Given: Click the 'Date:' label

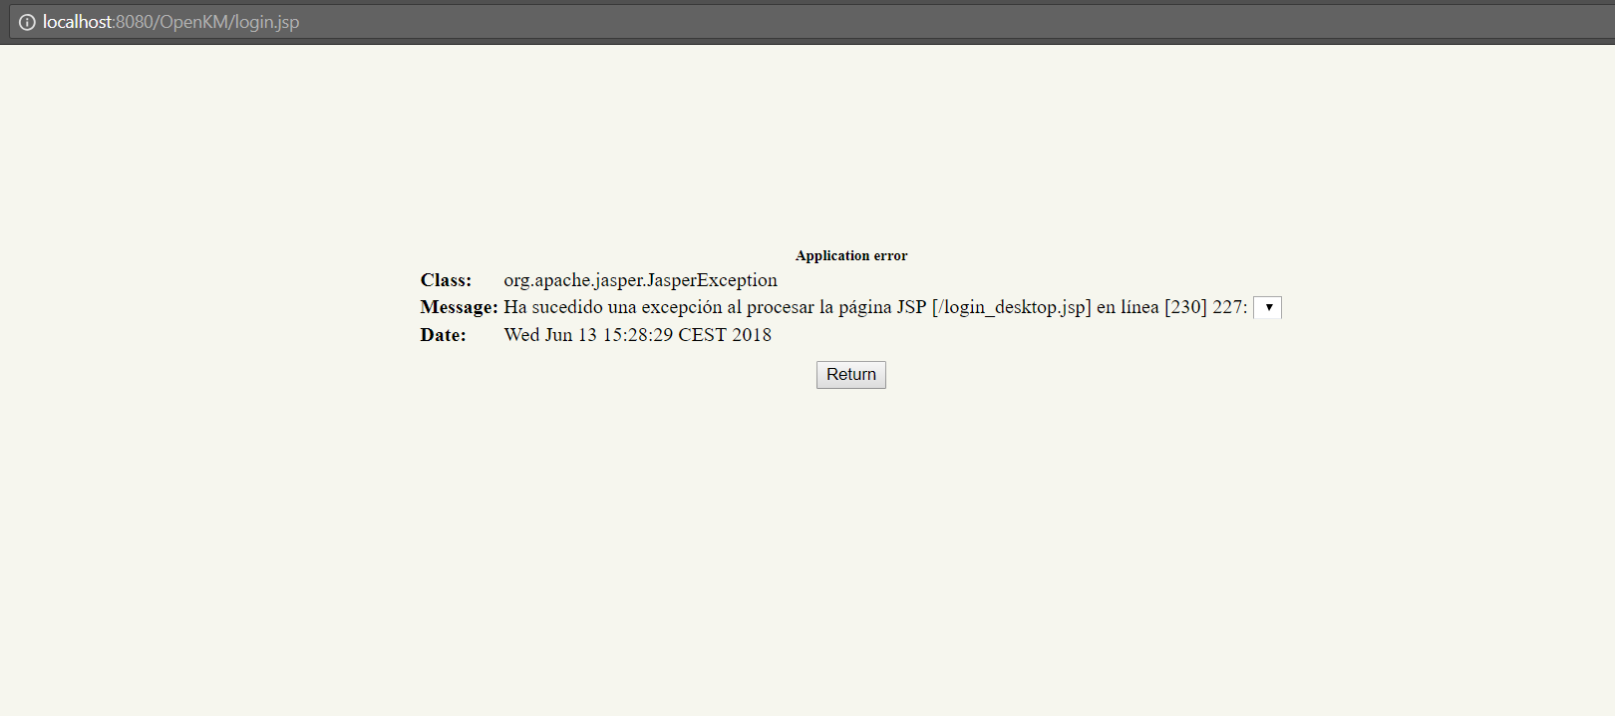Looking at the screenshot, I should 443,335.
